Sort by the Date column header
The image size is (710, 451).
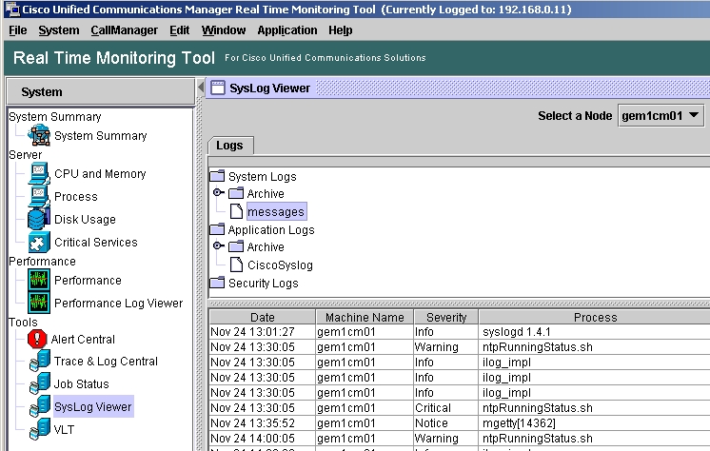(x=262, y=317)
